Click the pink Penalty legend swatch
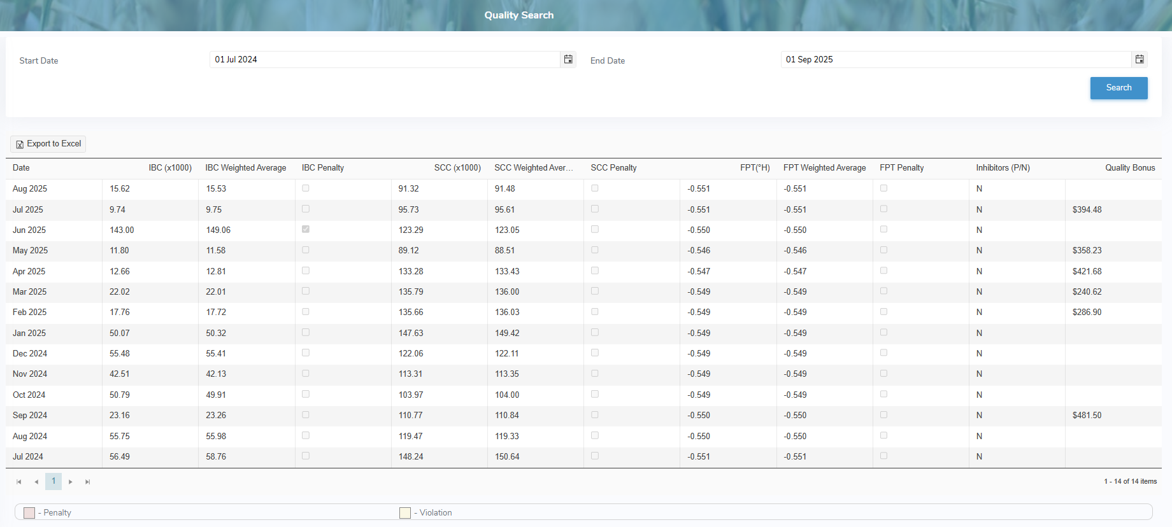The width and height of the screenshot is (1172, 527). tap(29, 513)
